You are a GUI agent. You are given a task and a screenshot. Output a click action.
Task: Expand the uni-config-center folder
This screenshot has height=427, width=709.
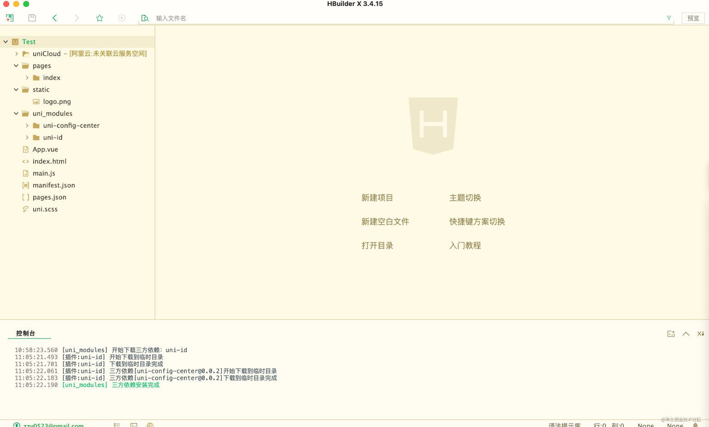[27, 125]
